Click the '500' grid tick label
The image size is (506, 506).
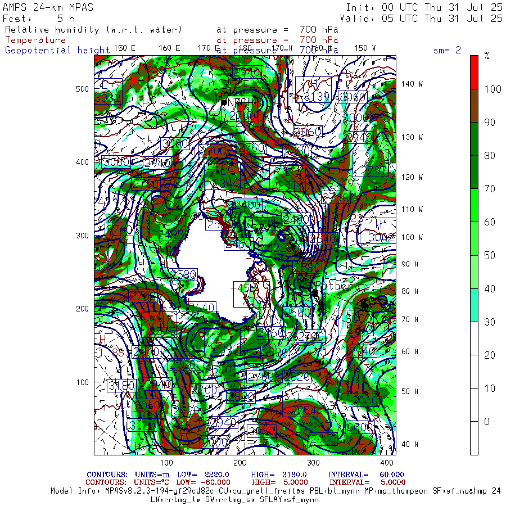[x=82, y=89]
